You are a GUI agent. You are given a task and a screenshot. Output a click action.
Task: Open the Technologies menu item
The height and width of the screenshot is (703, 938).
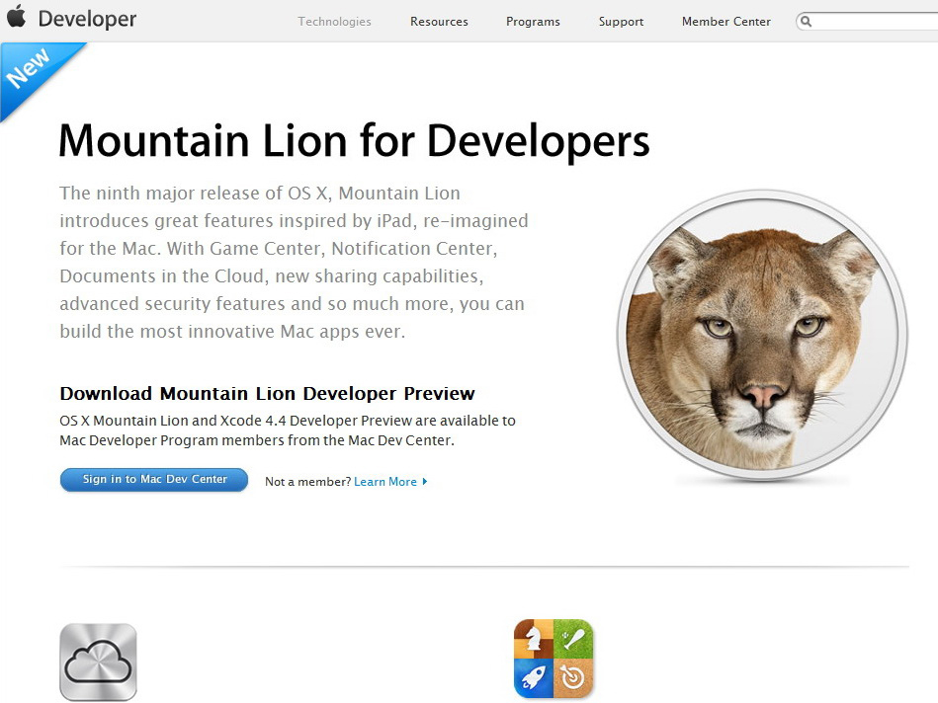pyautogui.click(x=334, y=22)
